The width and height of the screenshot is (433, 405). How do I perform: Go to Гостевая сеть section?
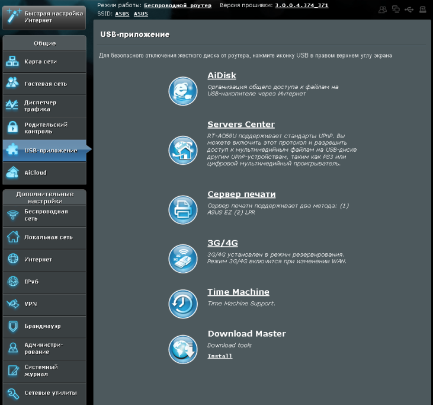tap(44, 84)
